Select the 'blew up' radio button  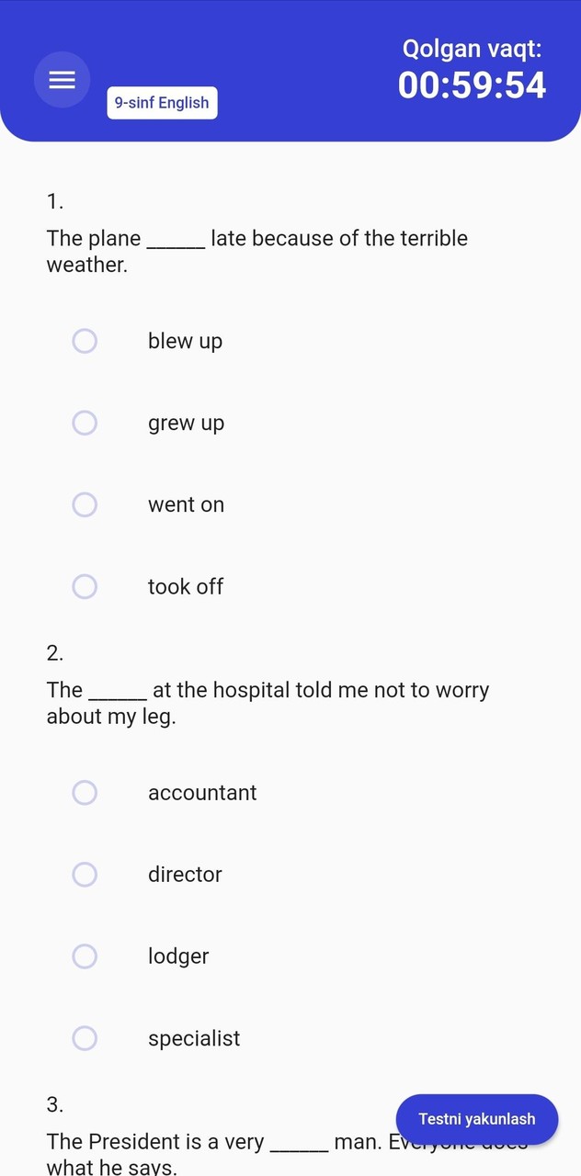point(85,341)
